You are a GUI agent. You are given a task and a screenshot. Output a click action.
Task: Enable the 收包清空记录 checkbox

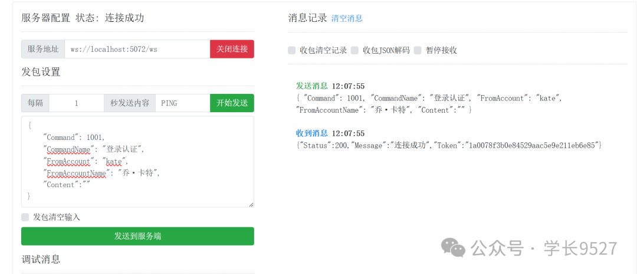point(291,50)
